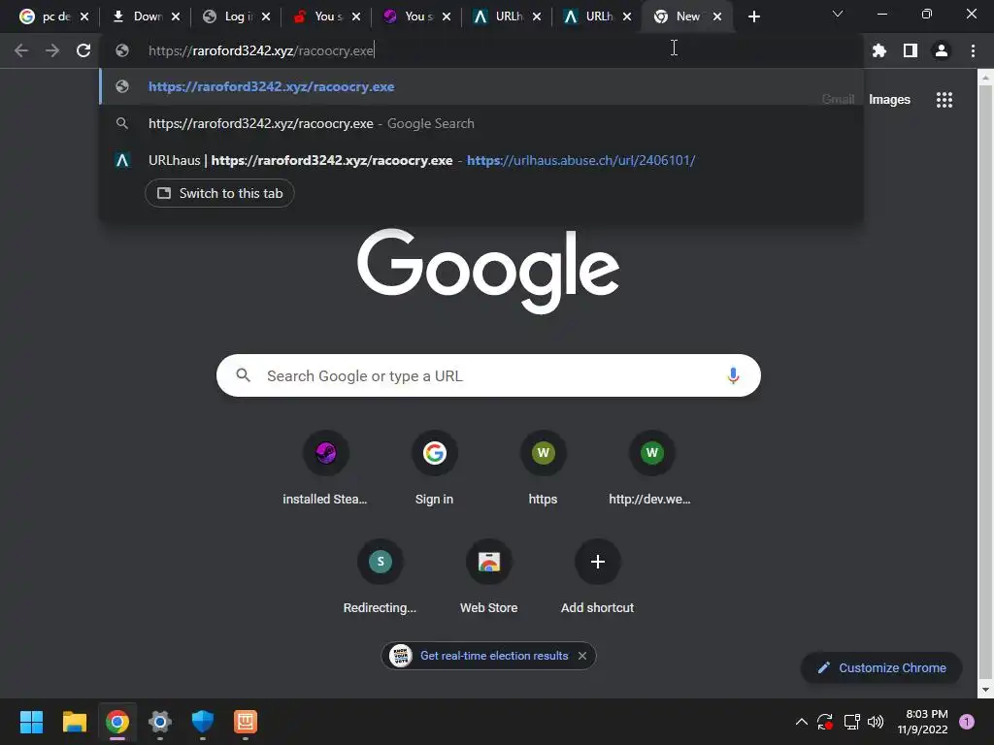994x745 pixels.
Task: Reload the current page
Action: pos(83,50)
